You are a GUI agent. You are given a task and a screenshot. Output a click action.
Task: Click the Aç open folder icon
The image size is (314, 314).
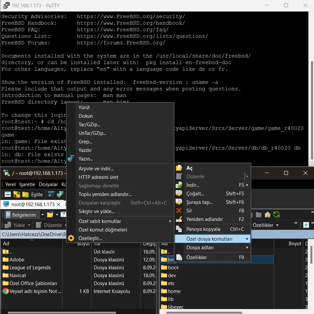pos(179,168)
